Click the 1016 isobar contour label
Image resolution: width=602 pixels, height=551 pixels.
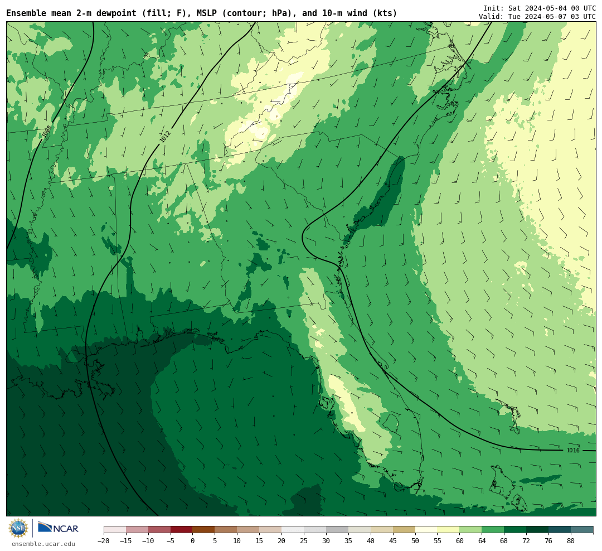click(x=573, y=450)
